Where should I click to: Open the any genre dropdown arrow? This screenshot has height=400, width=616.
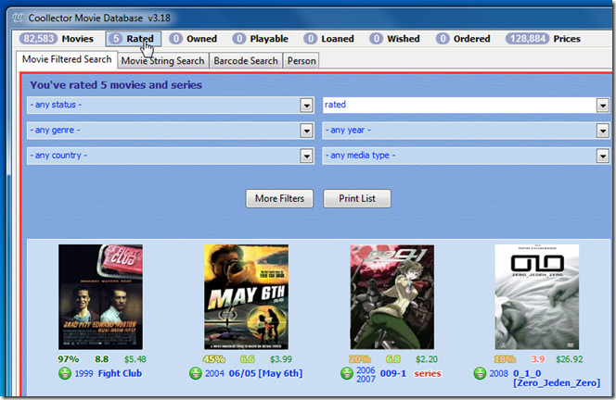(x=306, y=131)
